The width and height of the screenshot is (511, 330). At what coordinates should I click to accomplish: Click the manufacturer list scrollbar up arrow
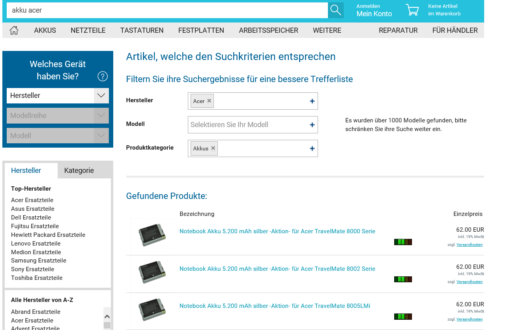[107, 317]
